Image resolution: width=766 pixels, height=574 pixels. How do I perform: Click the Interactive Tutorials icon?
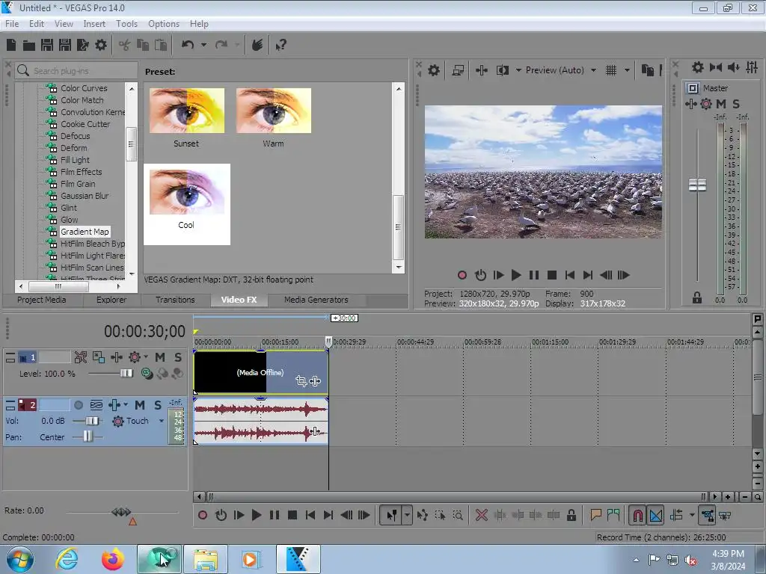point(257,45)
